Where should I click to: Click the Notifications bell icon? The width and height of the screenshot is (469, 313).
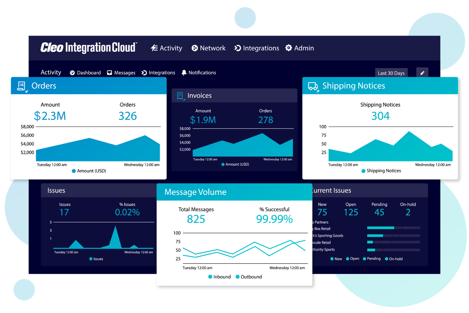184,73
